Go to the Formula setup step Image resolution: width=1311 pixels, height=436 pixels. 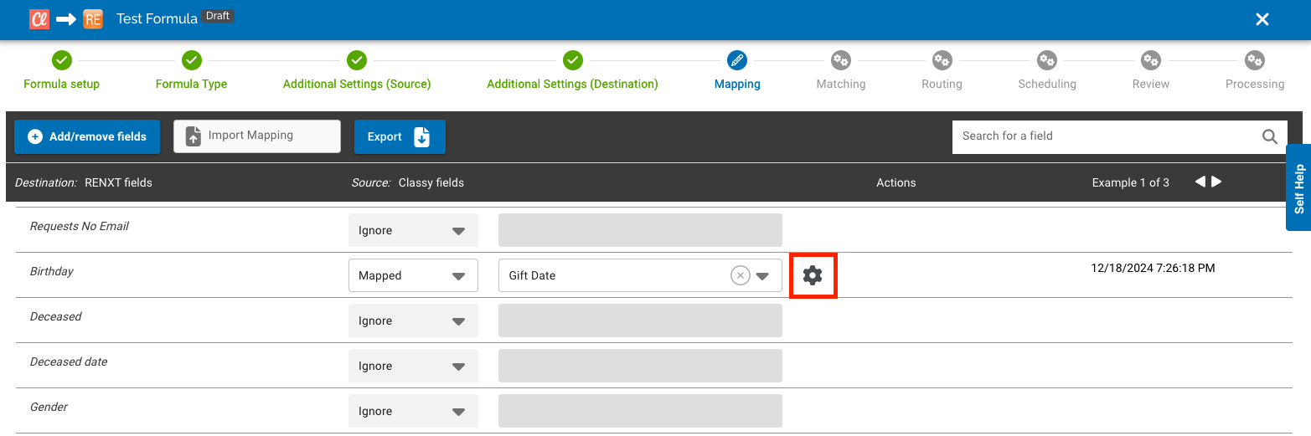coord(62,84)
